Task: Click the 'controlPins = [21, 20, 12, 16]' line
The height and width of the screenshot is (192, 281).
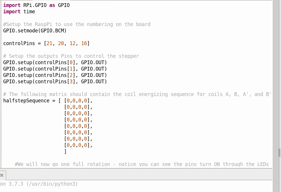Action: 46,43
